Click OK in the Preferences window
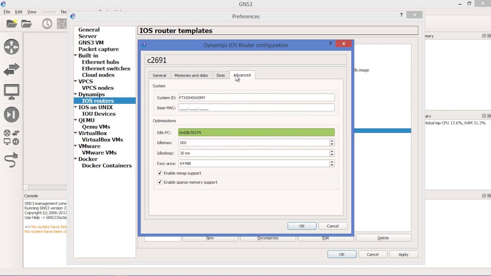This screenshot has height=276, width=491. pos(342,255)
